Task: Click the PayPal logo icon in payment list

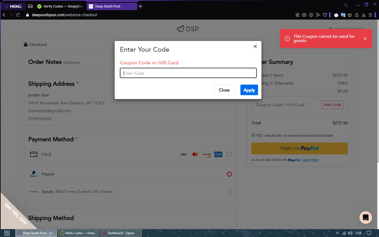Action: pyautogui.click(x=34, y=174)
